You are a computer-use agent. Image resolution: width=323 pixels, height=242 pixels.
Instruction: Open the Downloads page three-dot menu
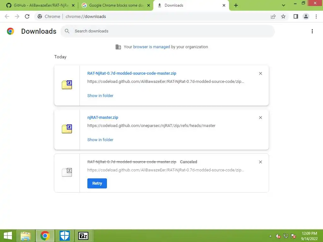[312, 31]
